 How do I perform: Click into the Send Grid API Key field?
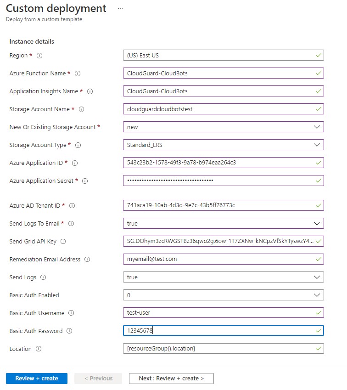tap(223, 241)
